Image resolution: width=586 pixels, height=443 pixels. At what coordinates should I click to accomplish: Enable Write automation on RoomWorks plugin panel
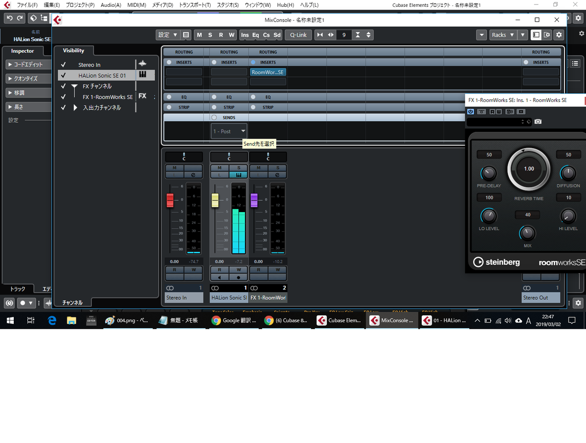(499, 112)
